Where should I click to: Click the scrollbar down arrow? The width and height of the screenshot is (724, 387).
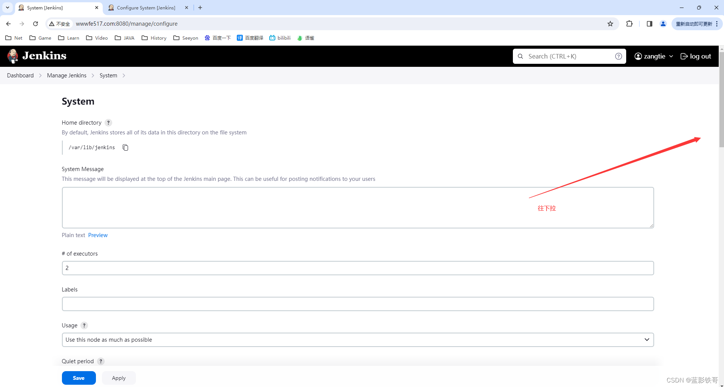click(x=721, y=385)
